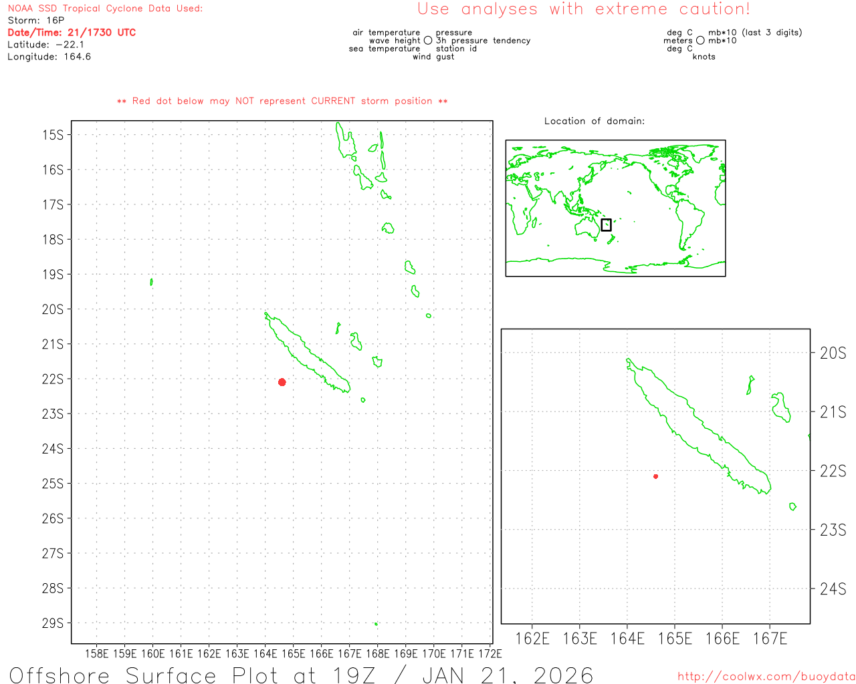Click the red storm dot on the main map
The image size is (856, 684).
pos(282,382)
